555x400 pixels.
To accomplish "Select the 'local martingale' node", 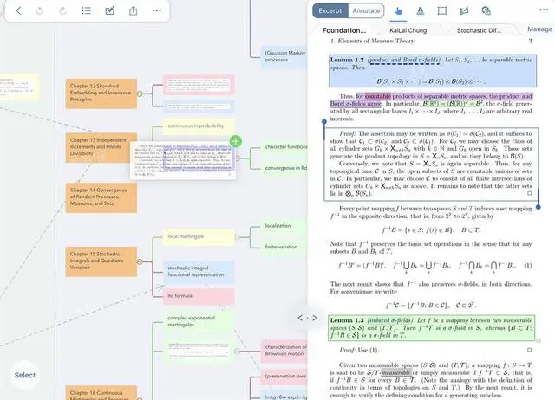I will 199,236.
